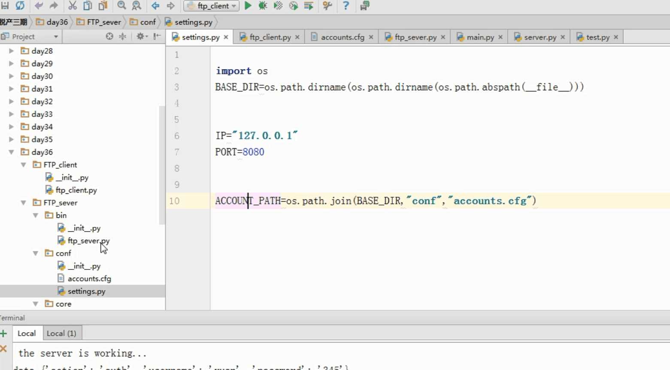Click the rightmost toolbar tasks icon
The width and height of the screenshot is (670, 370).
[x=365, y=6]
